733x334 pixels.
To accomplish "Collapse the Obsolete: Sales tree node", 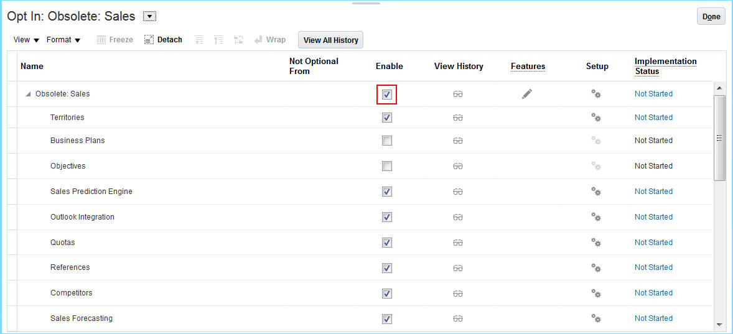I will coord(28,95).
